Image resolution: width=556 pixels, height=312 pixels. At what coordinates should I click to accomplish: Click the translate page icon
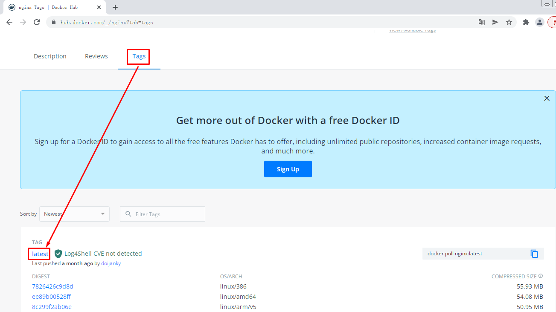tap(482, 22)
